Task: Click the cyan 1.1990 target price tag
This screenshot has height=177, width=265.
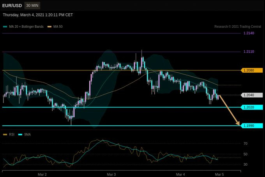Action: (x=252, y=126)
